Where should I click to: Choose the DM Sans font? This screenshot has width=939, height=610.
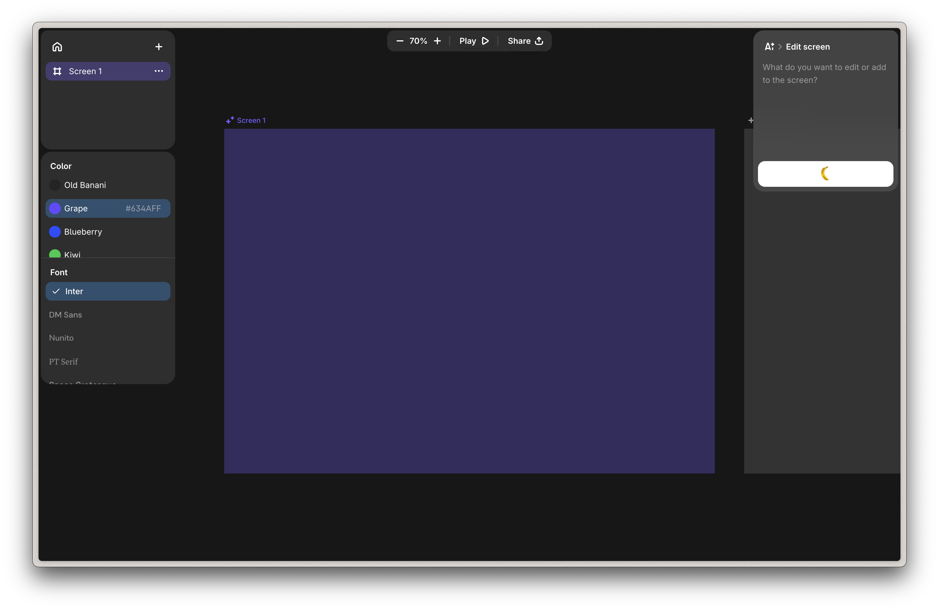[66, 315]
